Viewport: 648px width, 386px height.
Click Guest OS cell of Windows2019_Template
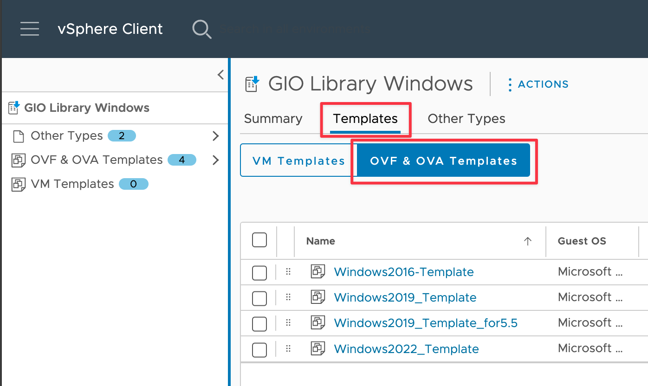pos(590,297)
